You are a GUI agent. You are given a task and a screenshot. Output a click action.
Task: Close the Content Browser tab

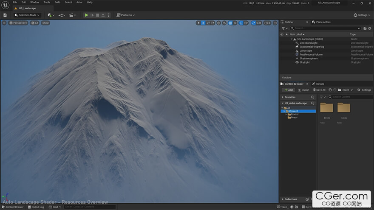click(x=307, y=84)
